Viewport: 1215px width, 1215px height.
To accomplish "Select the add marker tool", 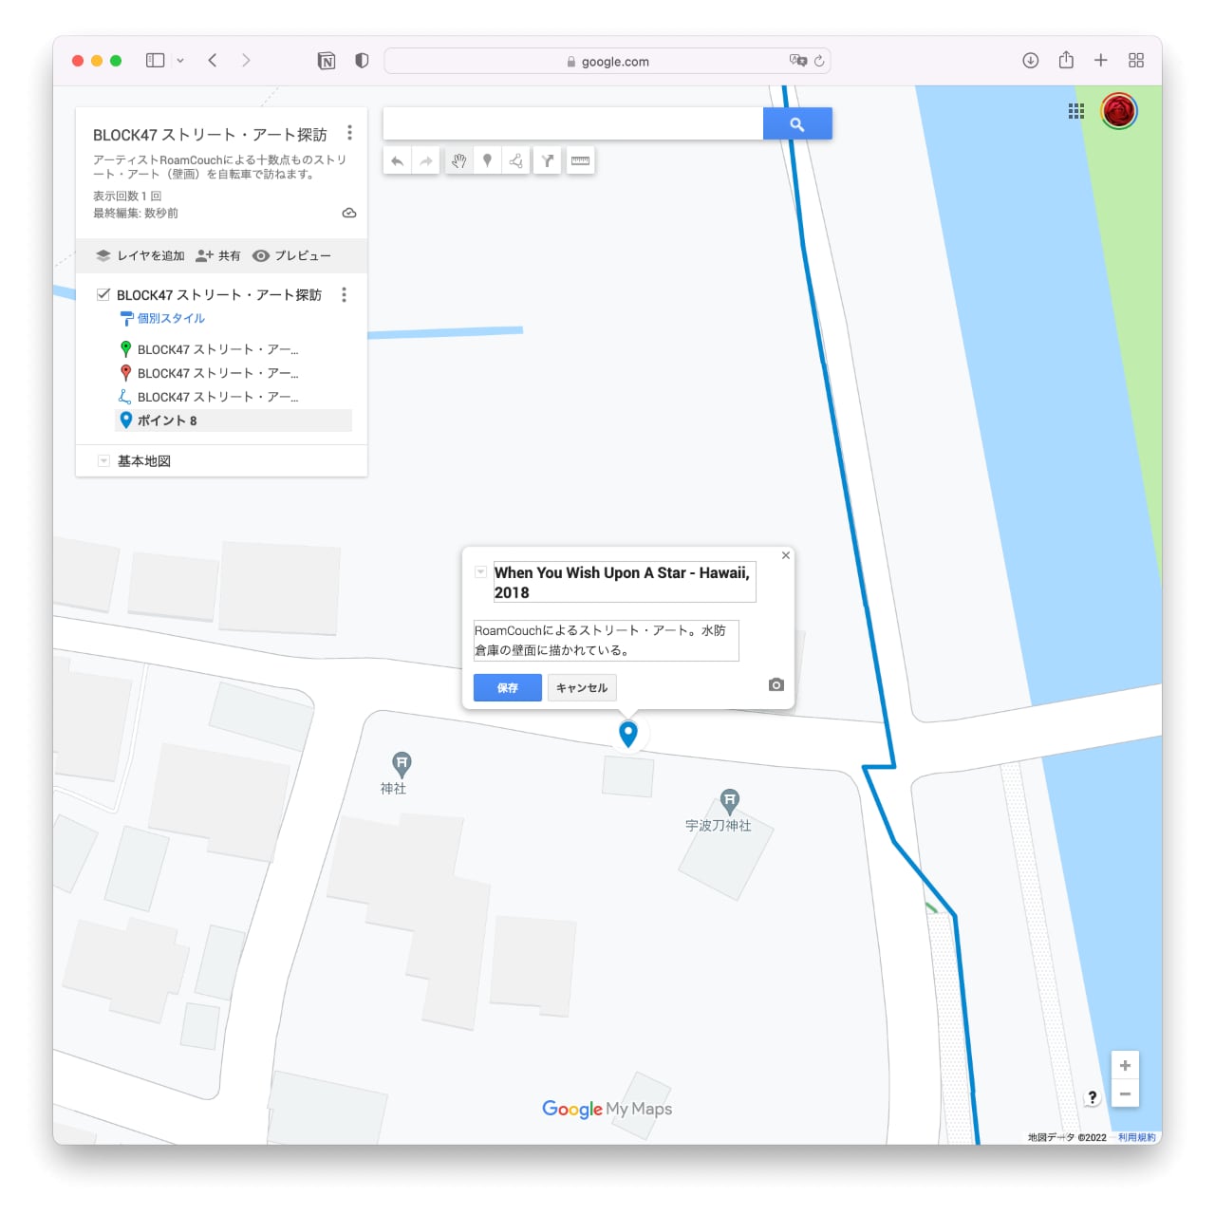I will (x=487, y=161).
